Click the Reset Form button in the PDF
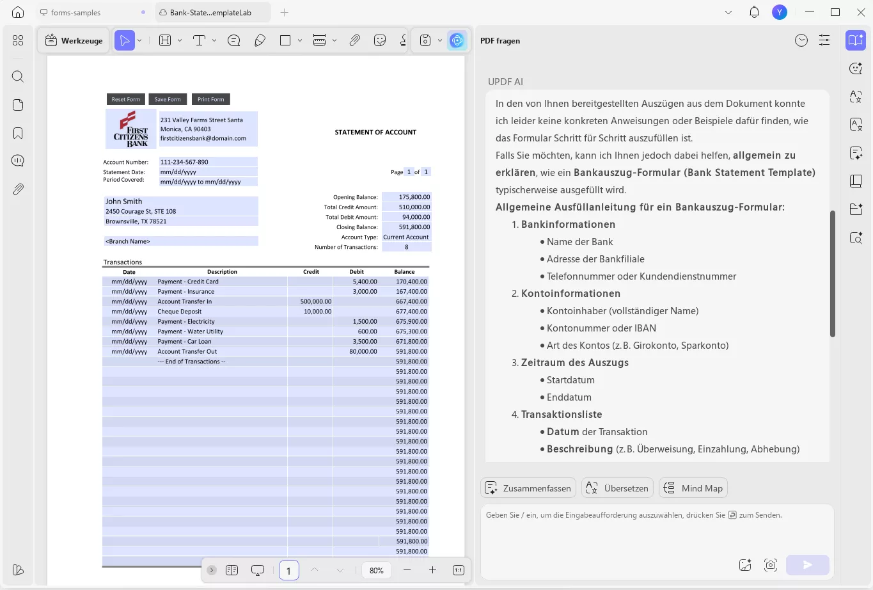The width and height of the screenshot is (873, 590). click(126, 99)
